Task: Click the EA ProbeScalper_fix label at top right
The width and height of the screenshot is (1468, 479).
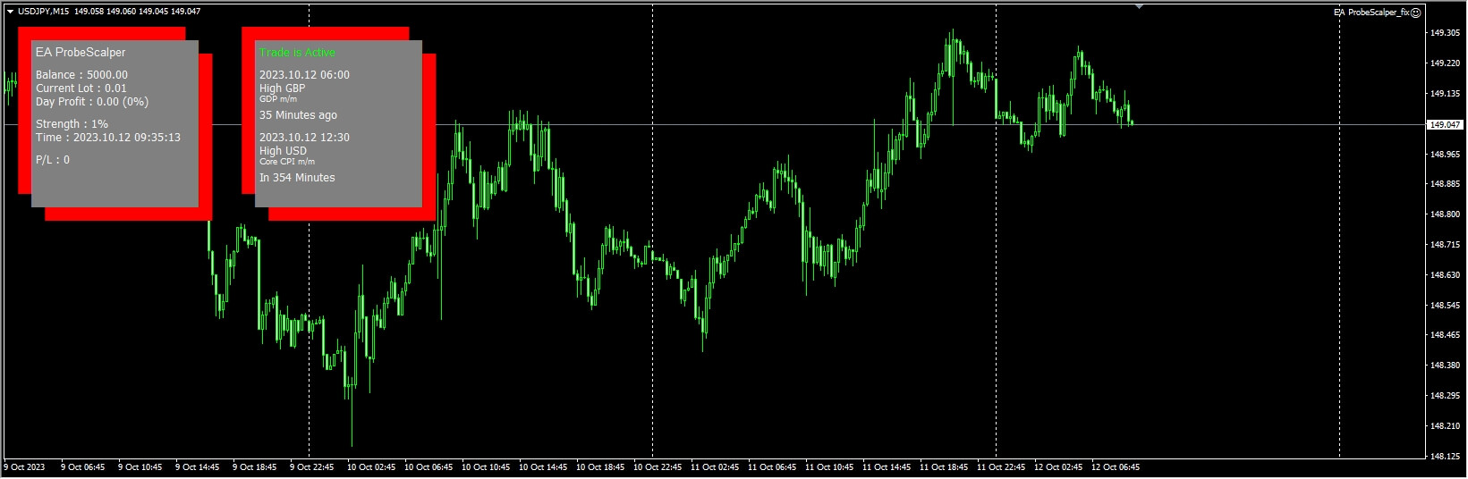Action: point(1371,13)
